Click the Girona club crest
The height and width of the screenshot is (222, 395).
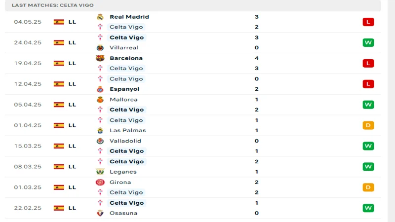pyautogui.click(x=100, y=183)
